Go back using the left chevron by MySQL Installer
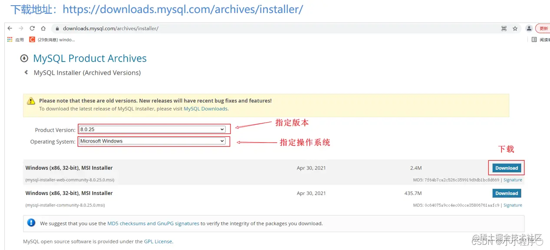 coord(26,73)
